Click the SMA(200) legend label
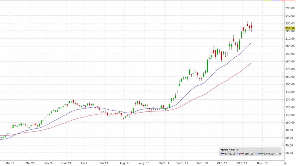The height and width of the screenshot is (166, 296). tap(270, 154)
